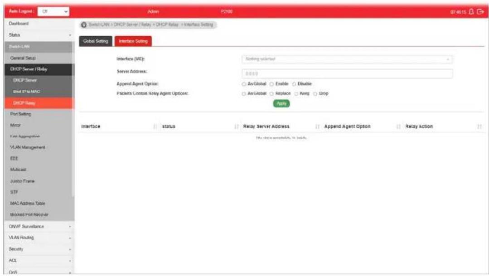Expand the ONVIF Surveillance section
Viewport: 489px width, 276px height.
(39, 227)
